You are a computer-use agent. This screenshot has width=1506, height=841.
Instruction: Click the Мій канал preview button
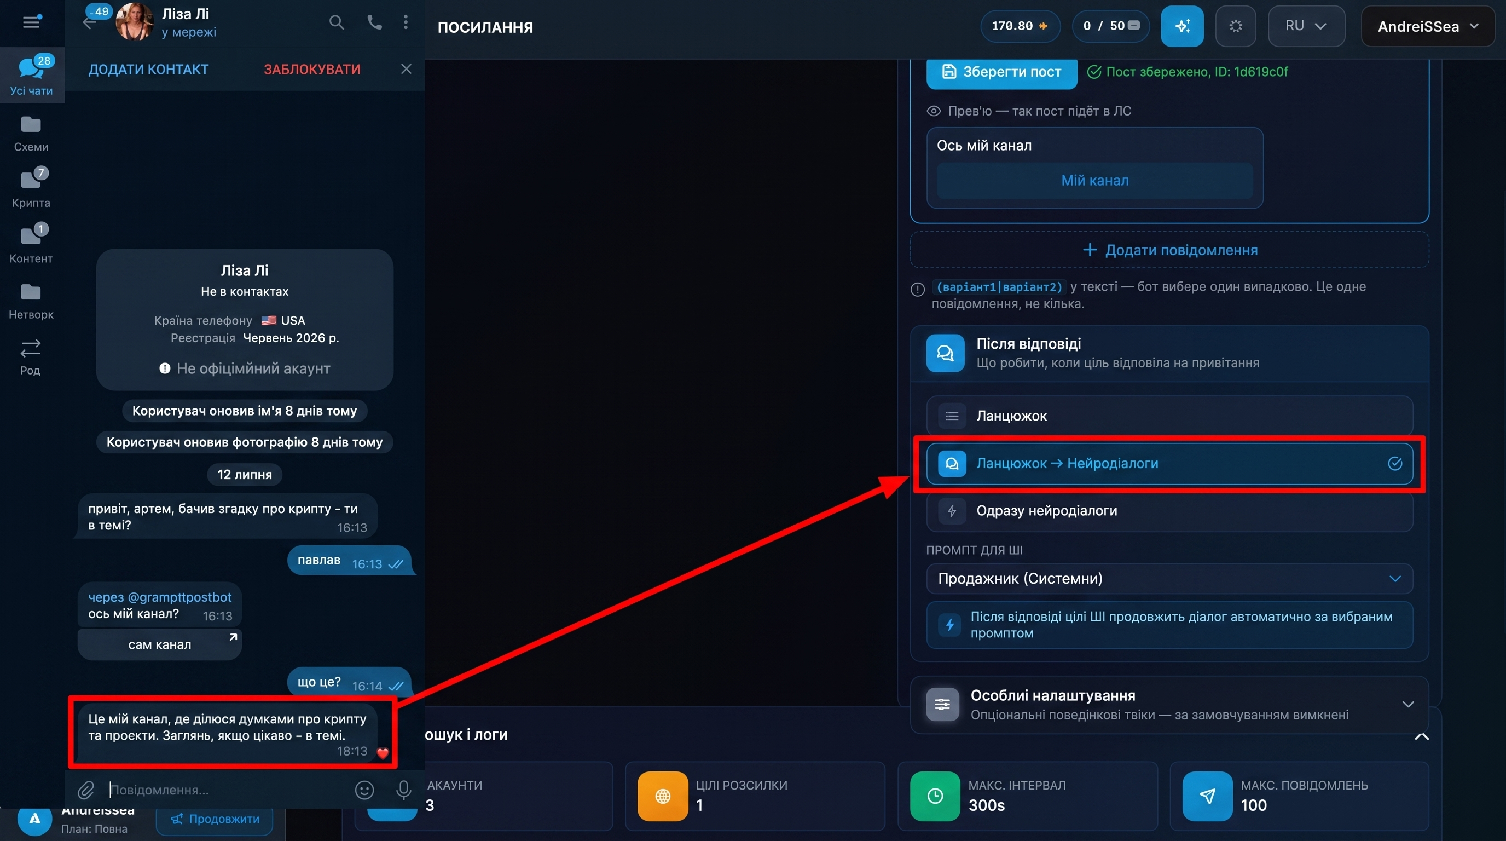[x=1094, y=180]
